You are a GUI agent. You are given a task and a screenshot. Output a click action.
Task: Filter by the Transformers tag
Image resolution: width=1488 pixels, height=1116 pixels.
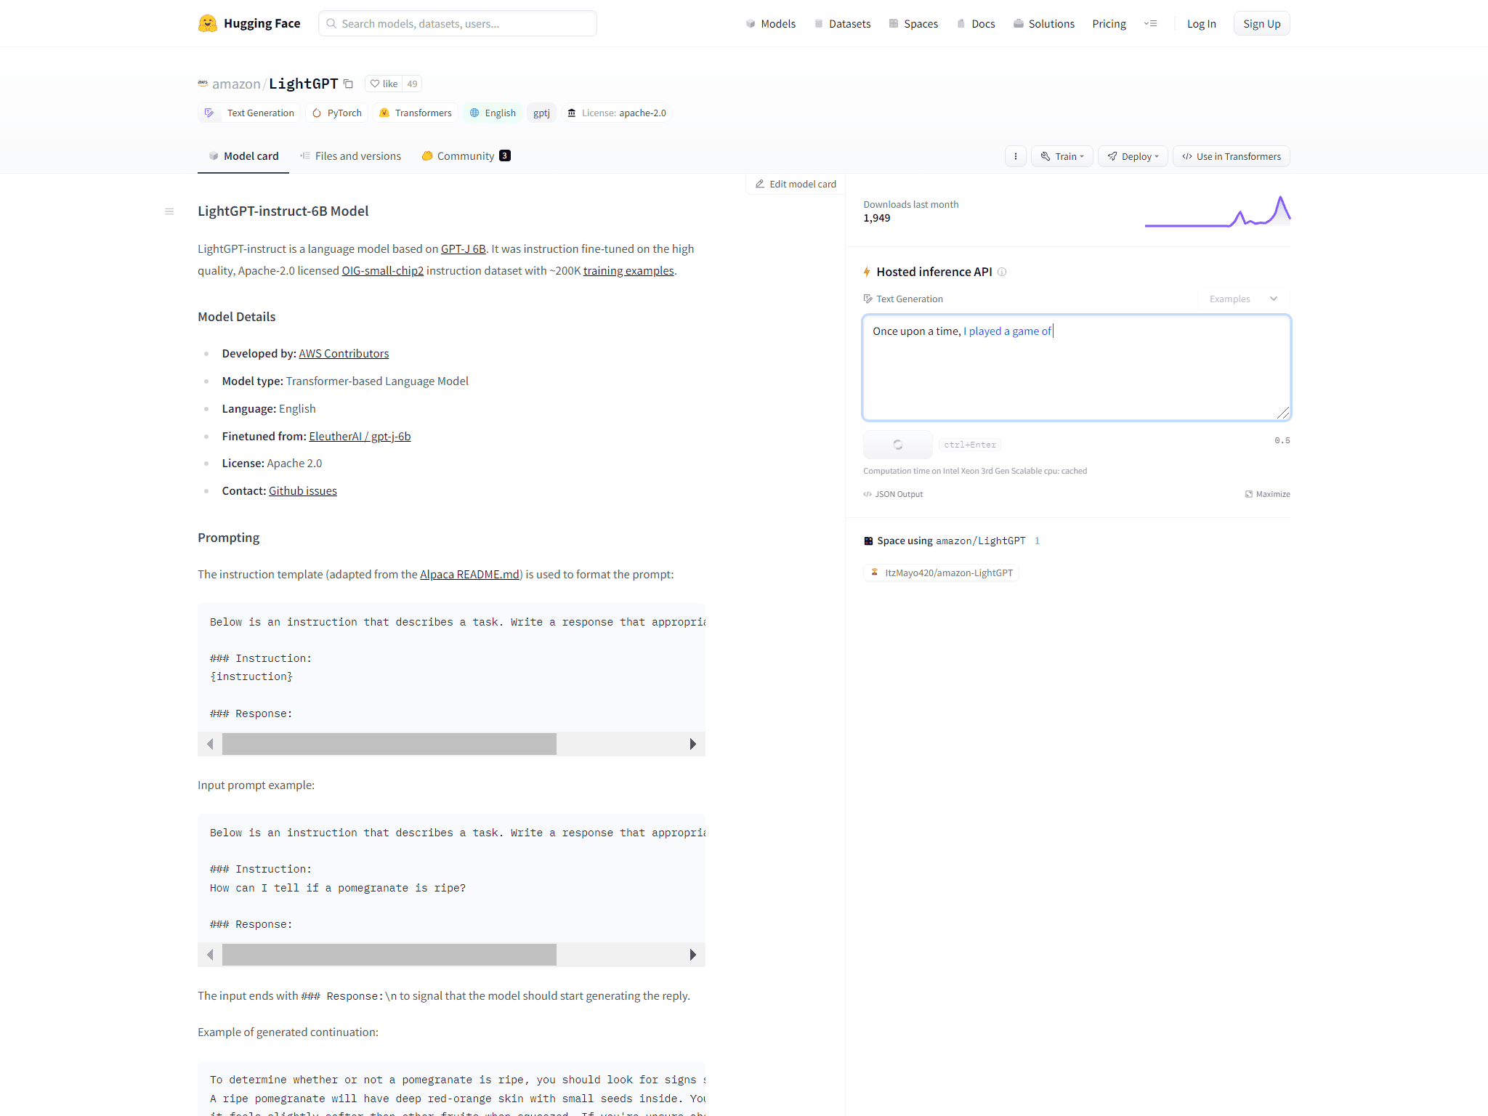click(416, 113)
